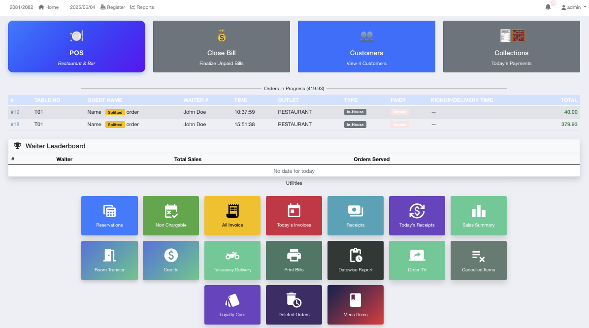Screen dimensions: 589x328
Task: Click the total 379.93 amount
Action: coord(569,125)
